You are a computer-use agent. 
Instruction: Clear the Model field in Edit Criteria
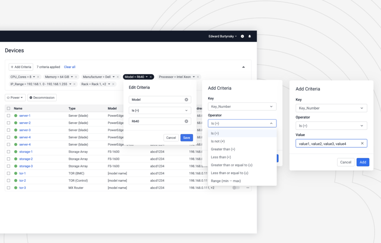coord(186,100)
